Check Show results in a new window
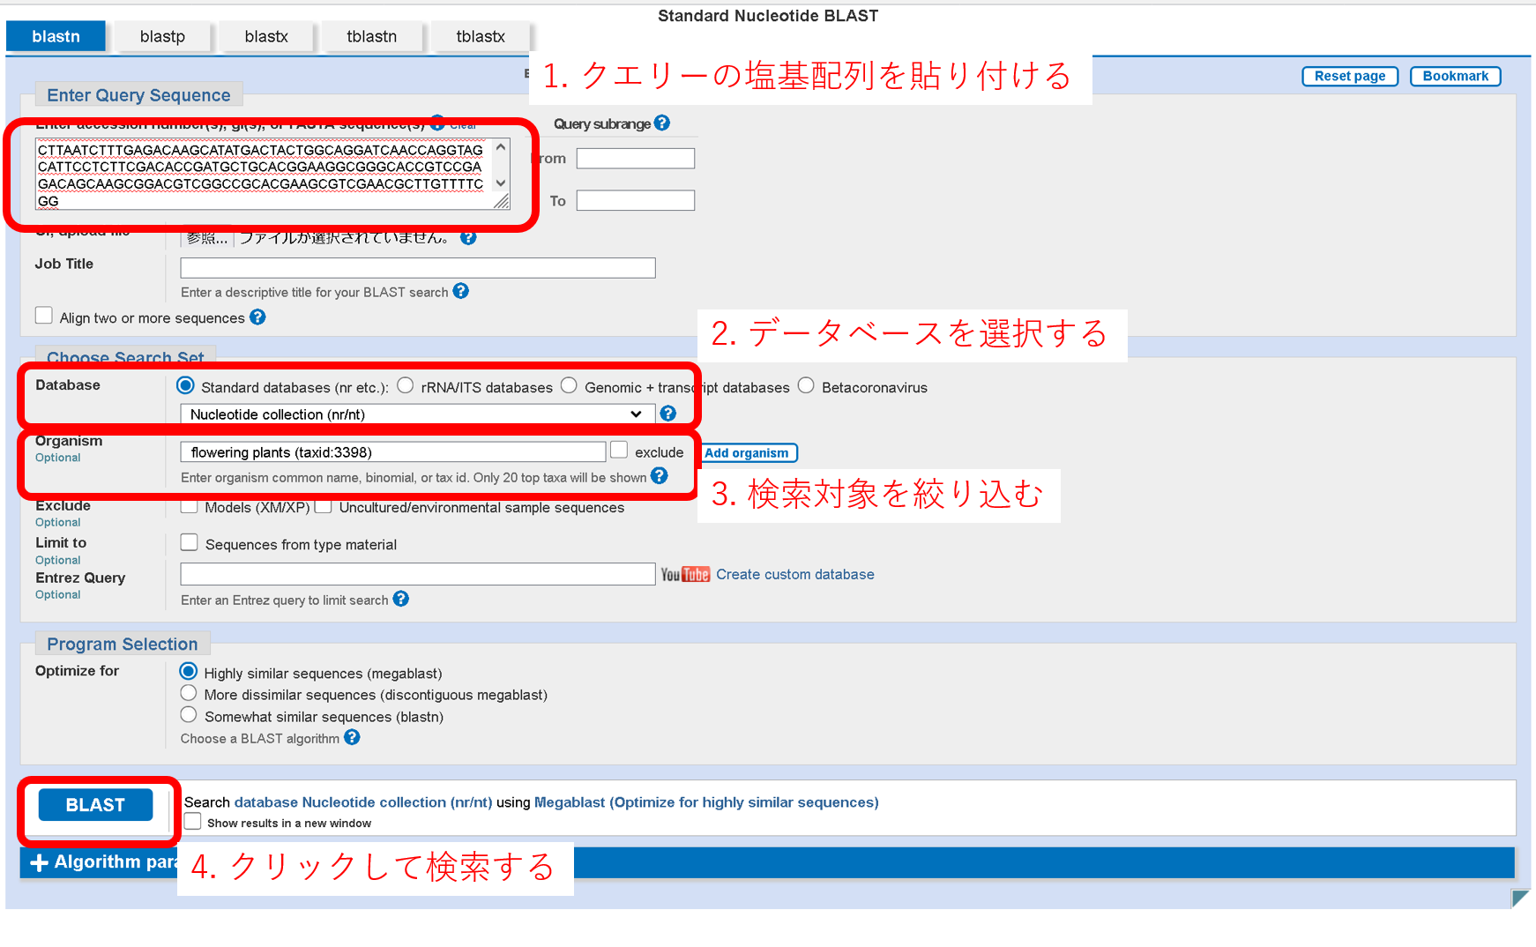This screenshot has width=1536, height=947. click(192, 822)
